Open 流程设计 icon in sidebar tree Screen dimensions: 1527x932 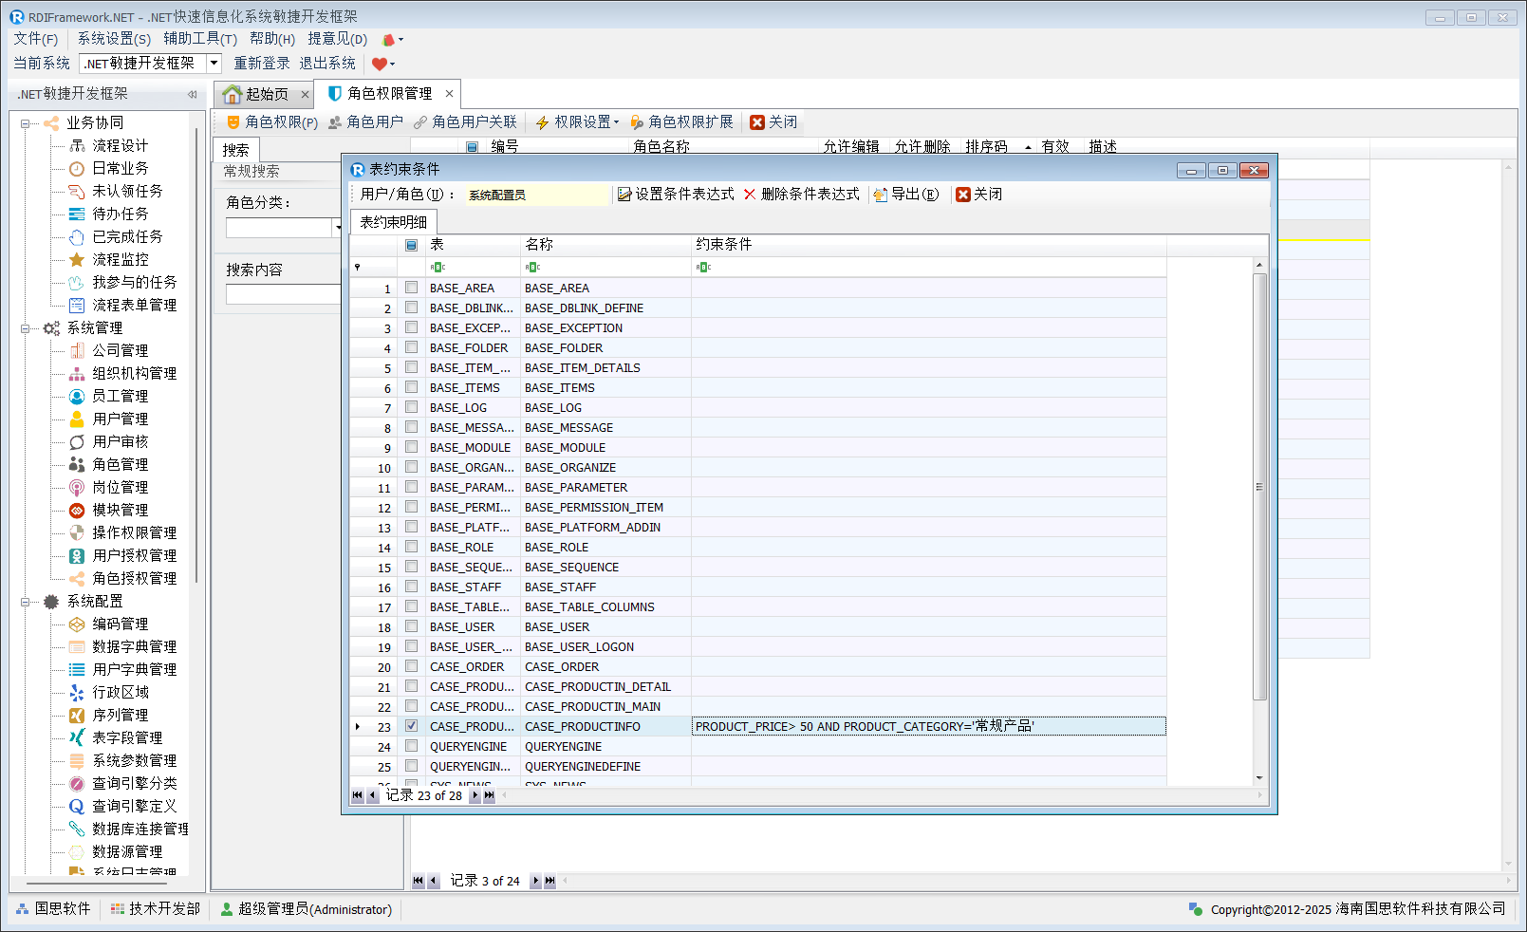(77, 145)
